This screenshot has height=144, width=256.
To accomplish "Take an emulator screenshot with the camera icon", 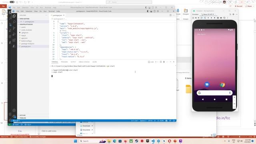I will coord(218,18).
